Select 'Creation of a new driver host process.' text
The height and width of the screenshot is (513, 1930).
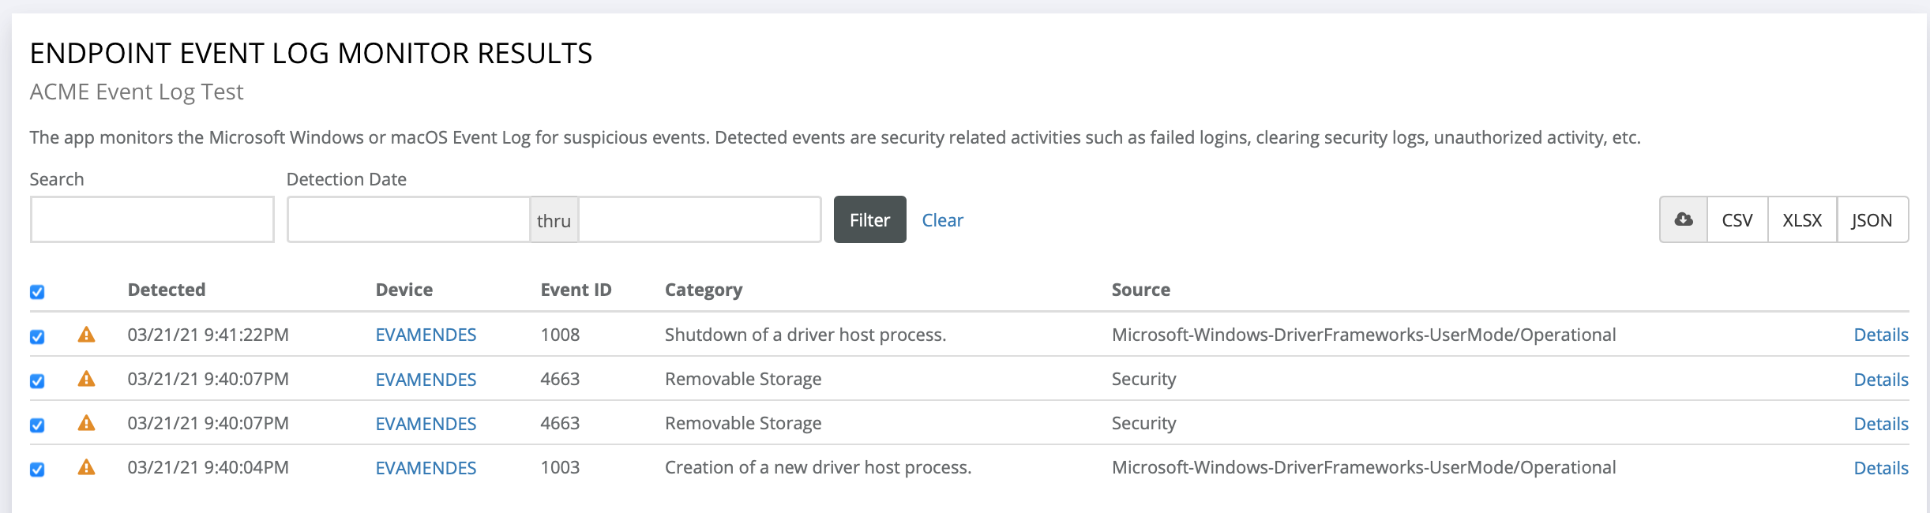818,467
